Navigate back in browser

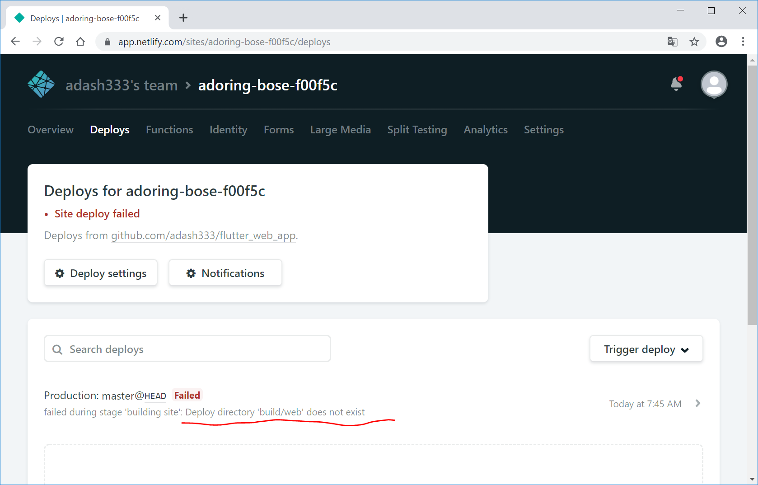(x=15, y=42)
